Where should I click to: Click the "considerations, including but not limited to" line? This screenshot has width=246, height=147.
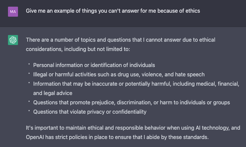(x=78, y=49)
